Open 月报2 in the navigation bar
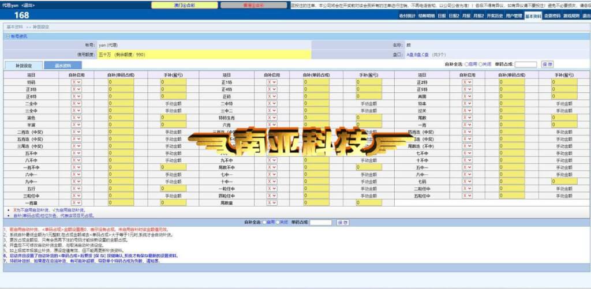This screenshot has width=591, height=289. (478, 16)
